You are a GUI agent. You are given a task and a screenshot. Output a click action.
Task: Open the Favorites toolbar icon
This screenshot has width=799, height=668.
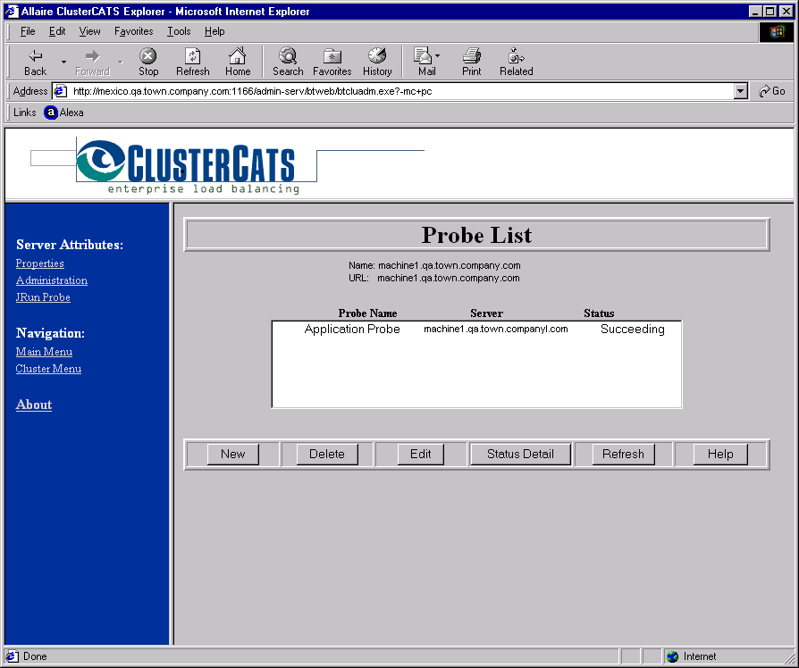332,63
